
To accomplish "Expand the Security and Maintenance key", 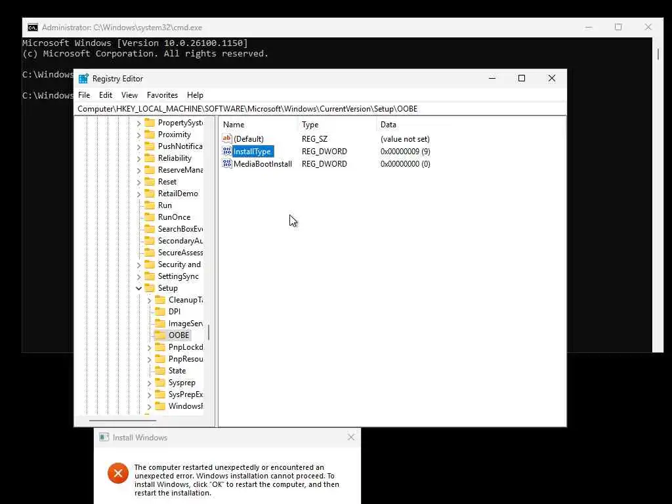I will point(138,265).
